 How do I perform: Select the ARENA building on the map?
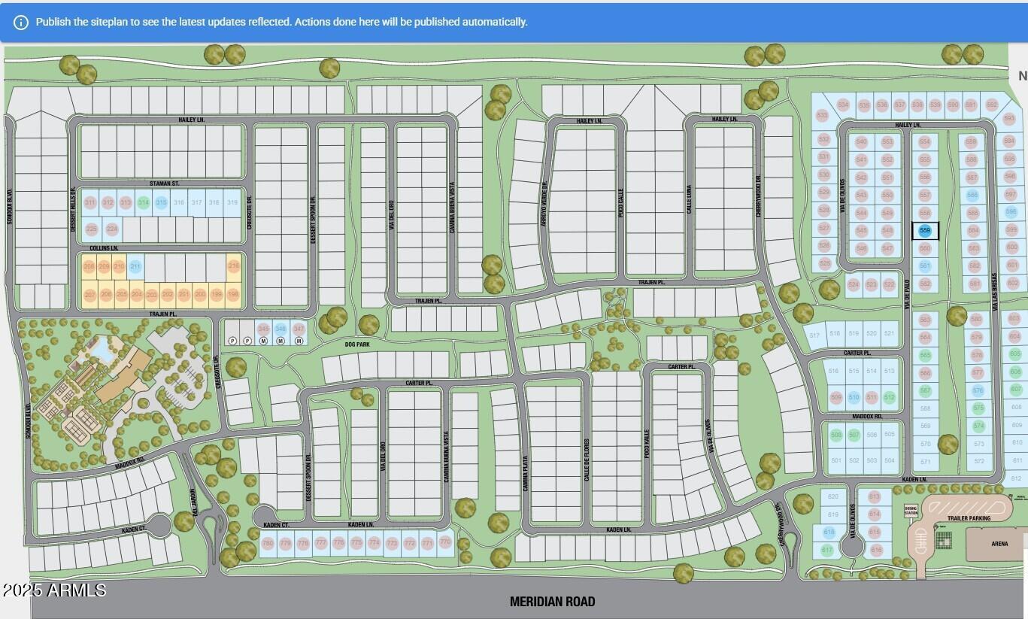(x=999, y=542)
